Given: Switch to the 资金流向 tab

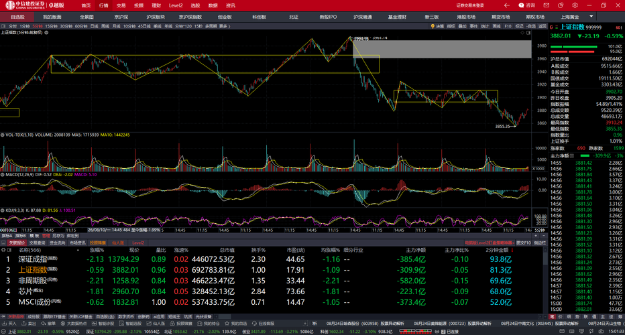Looking at the screenshot, I should click(57, 243).
